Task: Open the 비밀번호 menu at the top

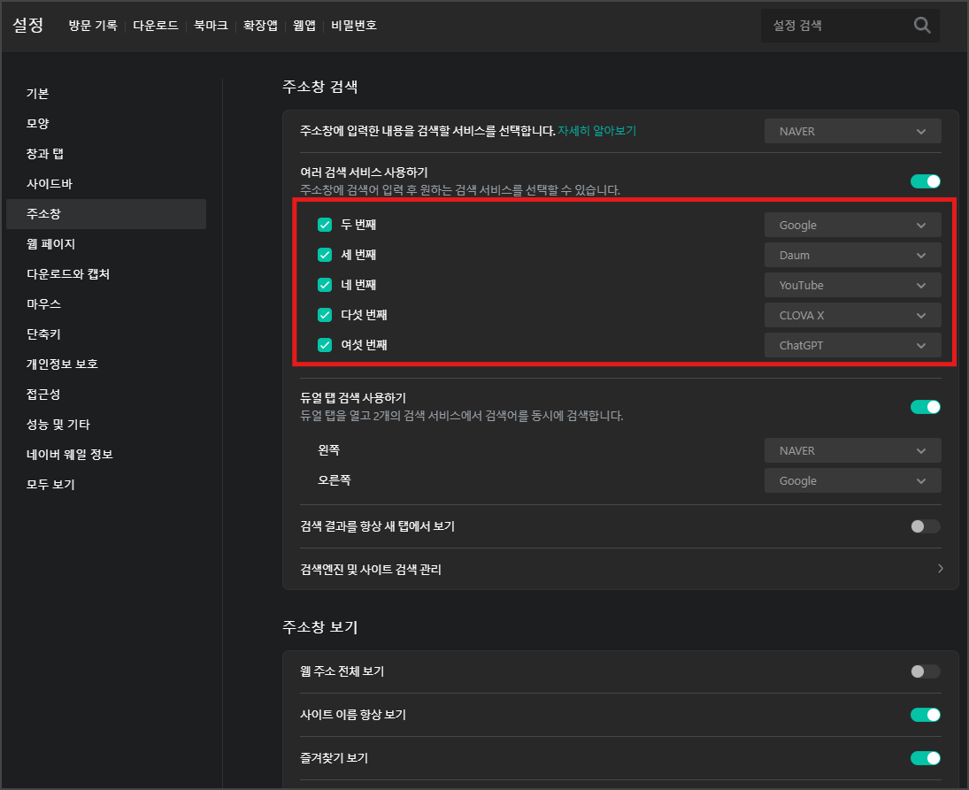Action: (353, 25)
